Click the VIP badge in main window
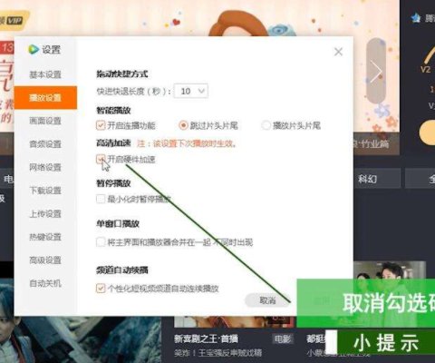The width and height of the screenshot is (435, 363). click(14, 21)
